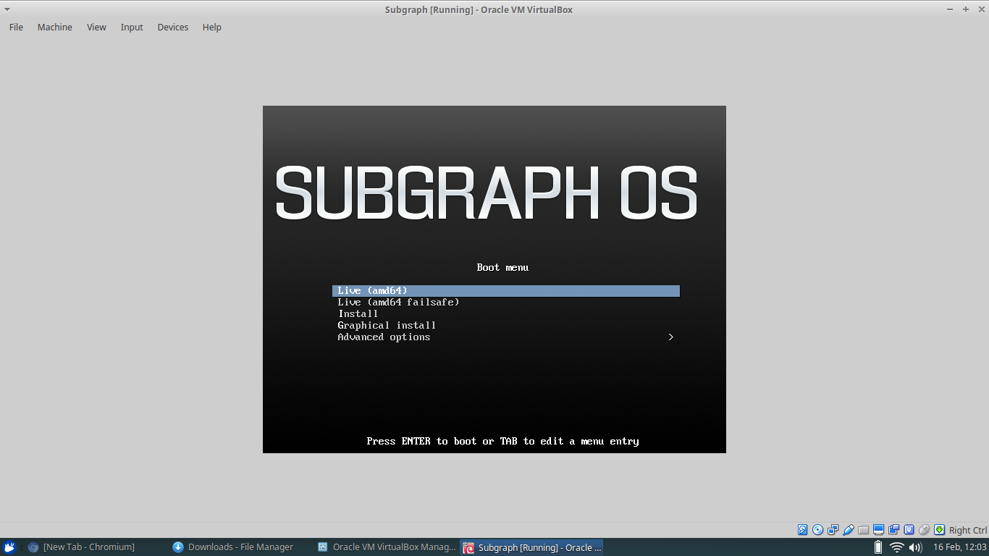Expand Advanced options submenu arrow
The height and width of the screenshot is (556, 989).
coord(671,337)
